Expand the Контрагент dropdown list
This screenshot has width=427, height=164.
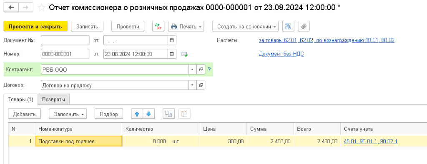coord(192,70)
